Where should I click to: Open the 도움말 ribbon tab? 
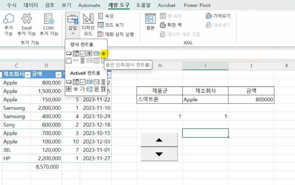143,5
